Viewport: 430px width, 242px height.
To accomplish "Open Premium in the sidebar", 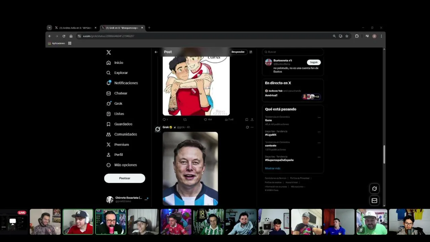I will coord(118,145).
